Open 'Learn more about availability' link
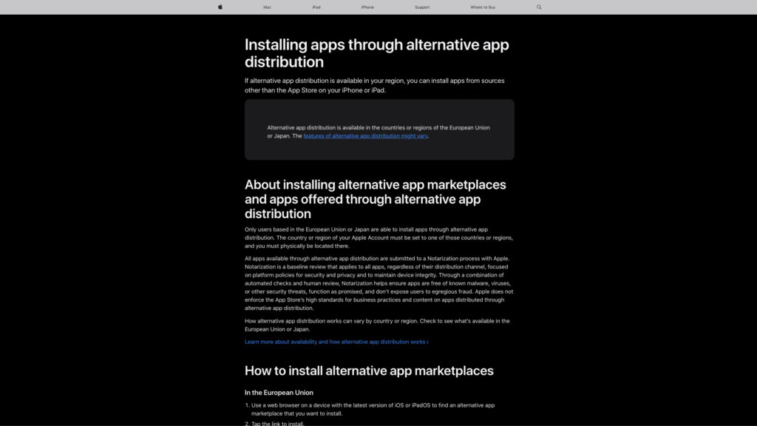757x426 pixels. point(333,341)
